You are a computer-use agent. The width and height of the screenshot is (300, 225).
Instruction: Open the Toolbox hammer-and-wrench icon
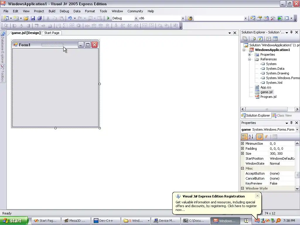[x=273, y=18]
